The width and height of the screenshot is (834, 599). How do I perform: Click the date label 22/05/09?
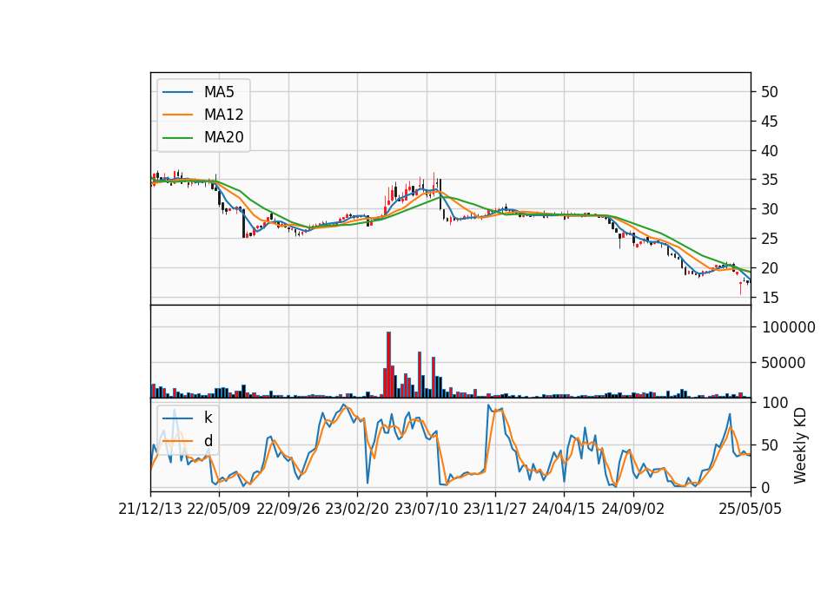219,509
